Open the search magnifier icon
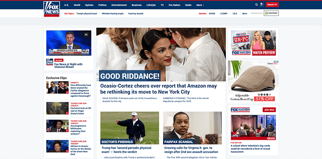 (256, 5)
